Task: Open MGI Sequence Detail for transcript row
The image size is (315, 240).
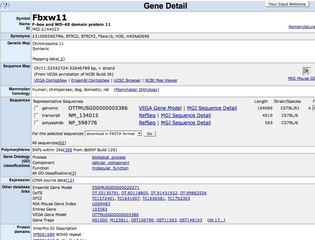Action: pos(186,115)
